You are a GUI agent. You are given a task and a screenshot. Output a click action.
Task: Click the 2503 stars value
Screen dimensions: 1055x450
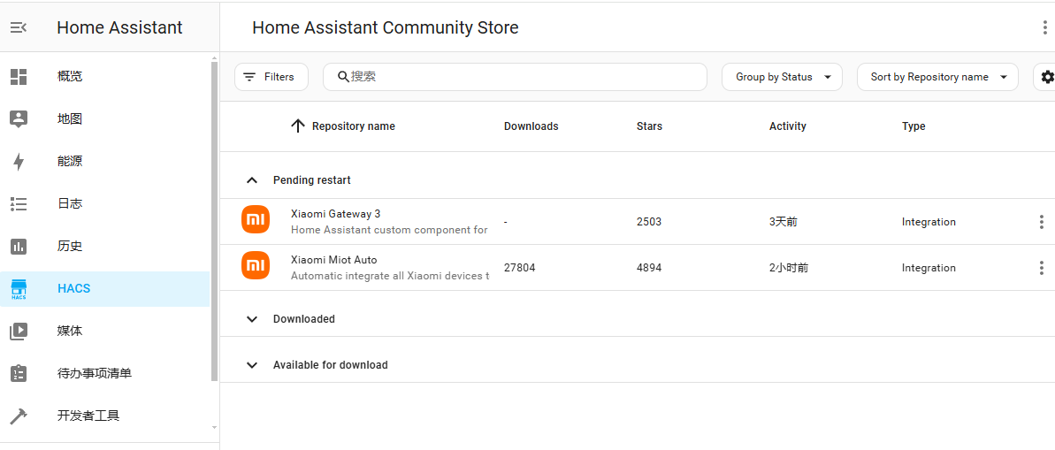click(648, 222)
